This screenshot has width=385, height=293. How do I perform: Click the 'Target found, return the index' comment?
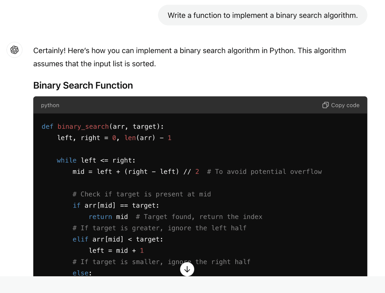tap(199, 217)
